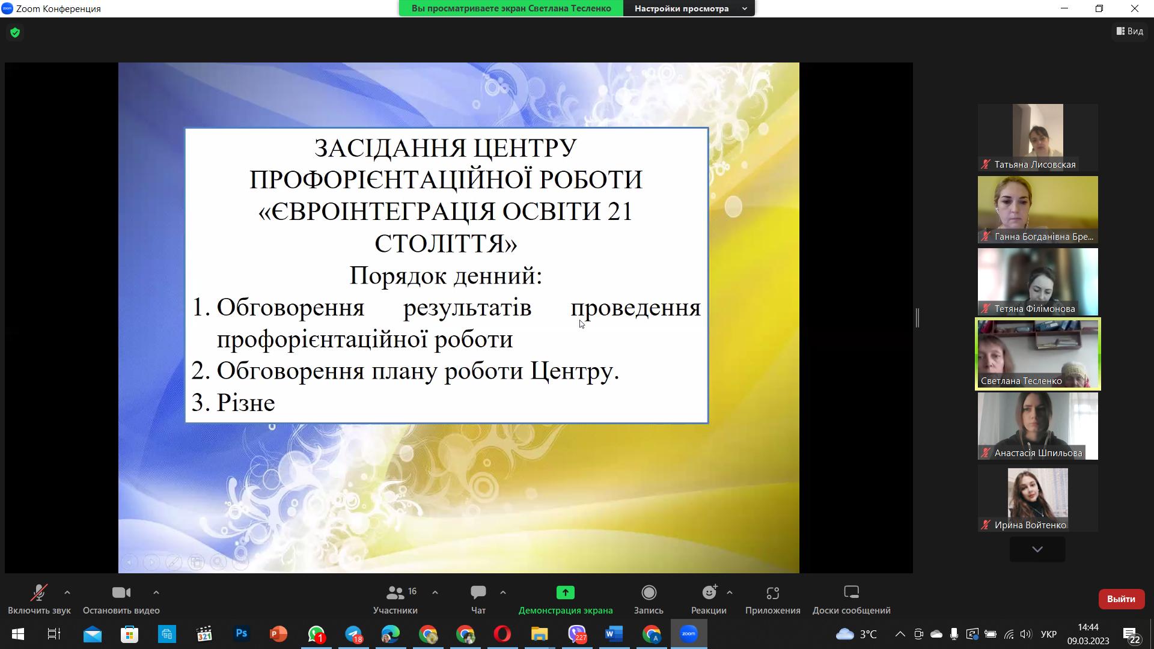This screenshot has height=649, width=1154.
Task: Start recording with Запись icon
Action: (x=649, y=593)
